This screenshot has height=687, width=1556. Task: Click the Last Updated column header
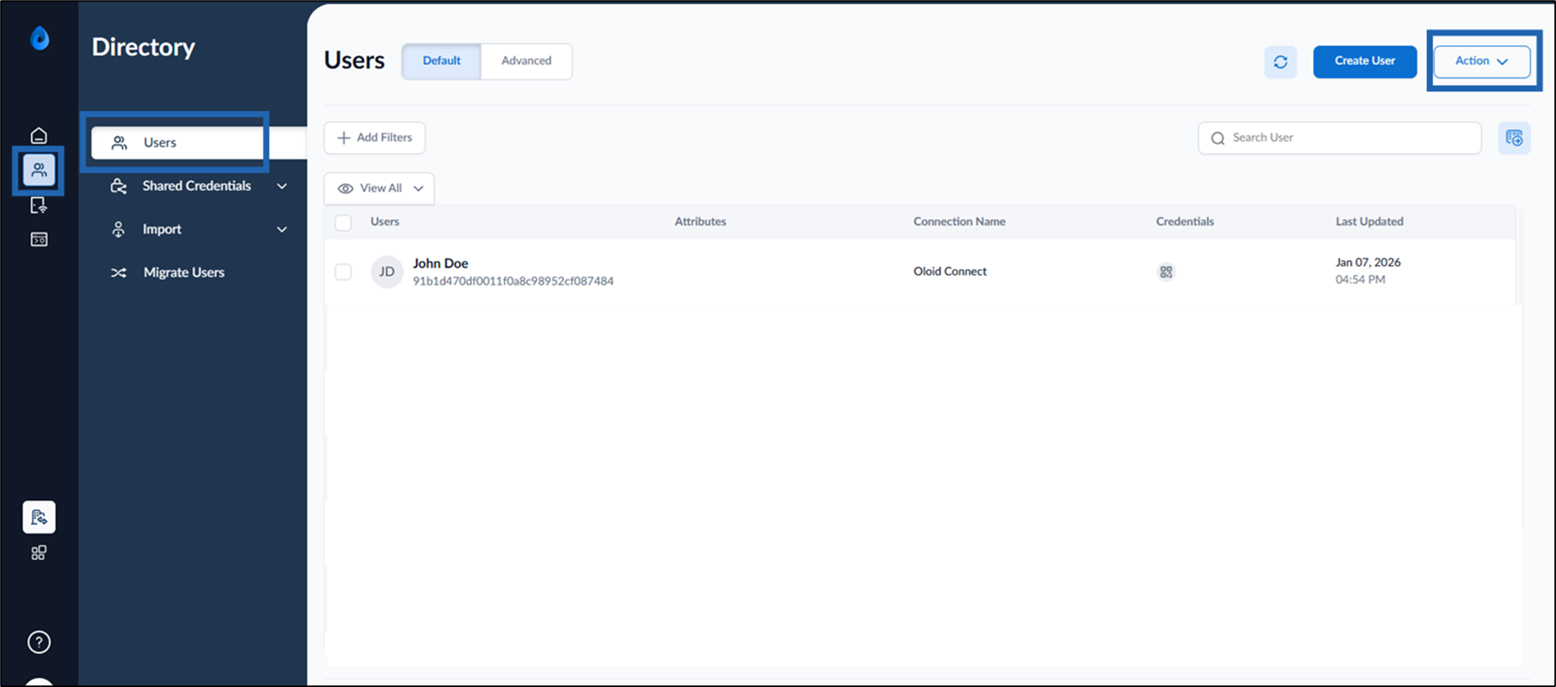click(1369, 222)
